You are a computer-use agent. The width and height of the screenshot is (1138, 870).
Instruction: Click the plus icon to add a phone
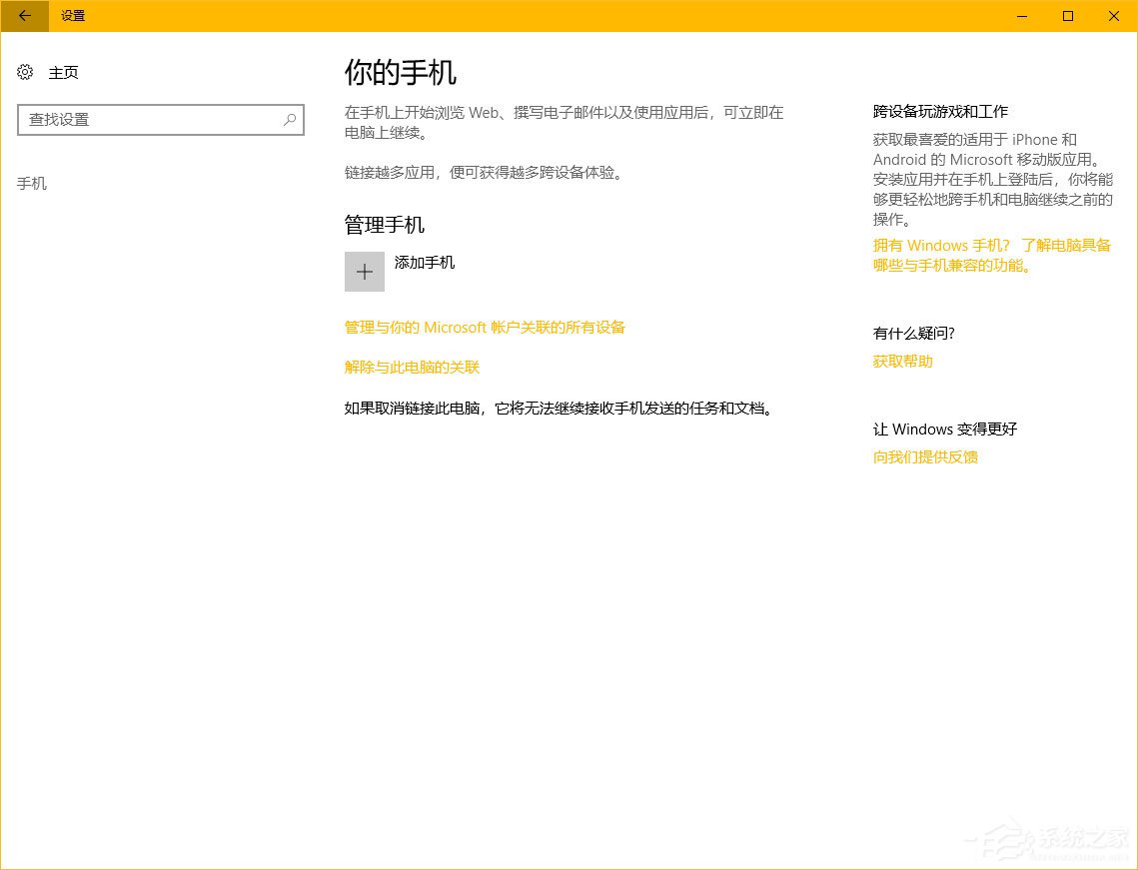pyautogui.click(x=364, y=271)
